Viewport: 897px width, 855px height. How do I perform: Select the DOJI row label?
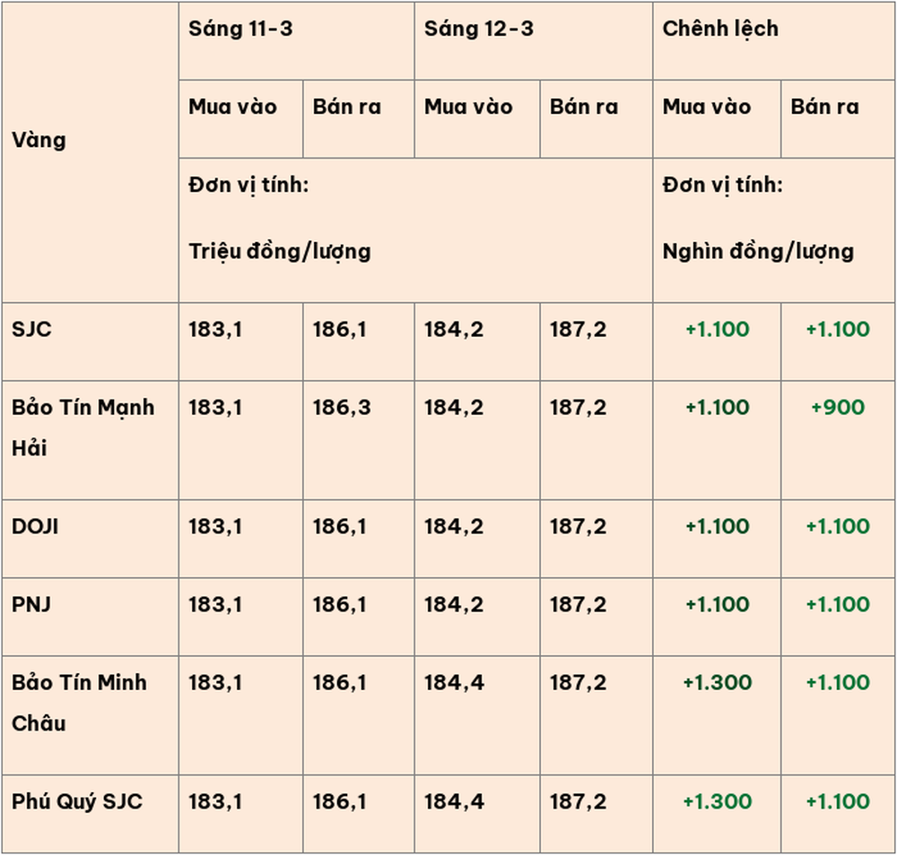35,526
